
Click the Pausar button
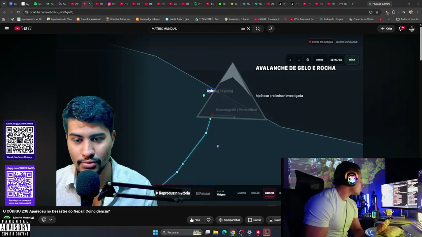click(203, 194)
